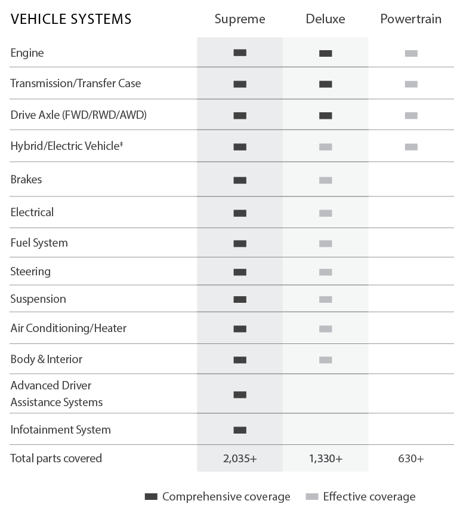Click the Supreme marker for Infotainment System
Screen dimensions: 463x516
click(240, 430)
